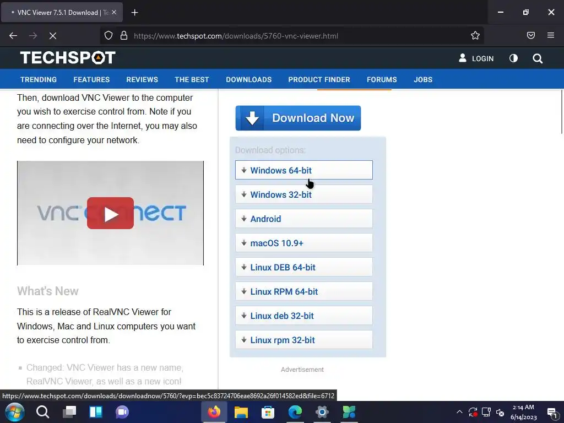This screenshot has width=564, height=423.
Task: Download the Windows 64-bit version
Action: click(x=304, y=170)
